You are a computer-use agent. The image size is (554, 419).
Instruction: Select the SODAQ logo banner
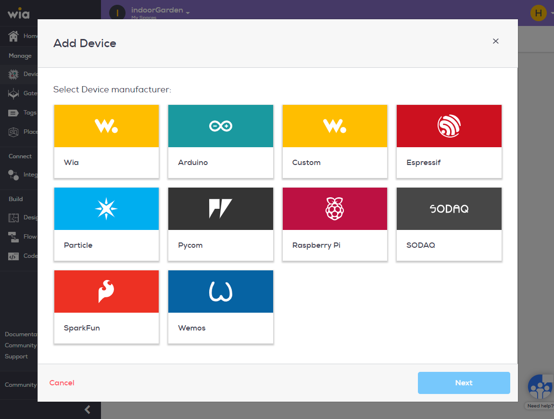[x=449, y=209]
